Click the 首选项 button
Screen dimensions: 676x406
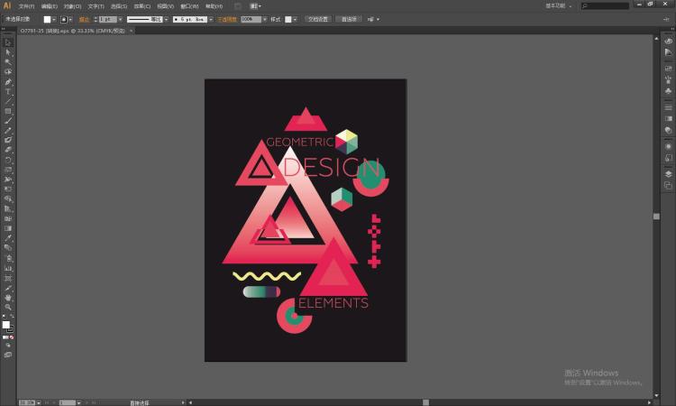point(349,20)
